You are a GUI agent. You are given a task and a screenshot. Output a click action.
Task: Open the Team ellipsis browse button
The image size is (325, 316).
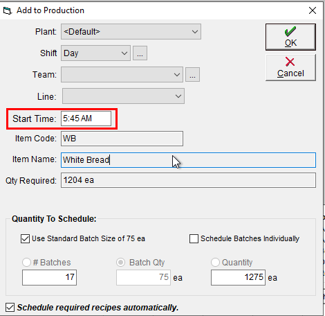coord(192,75)
